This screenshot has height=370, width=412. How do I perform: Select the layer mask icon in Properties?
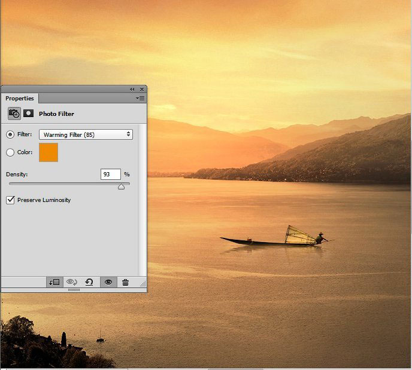[28, 114]
